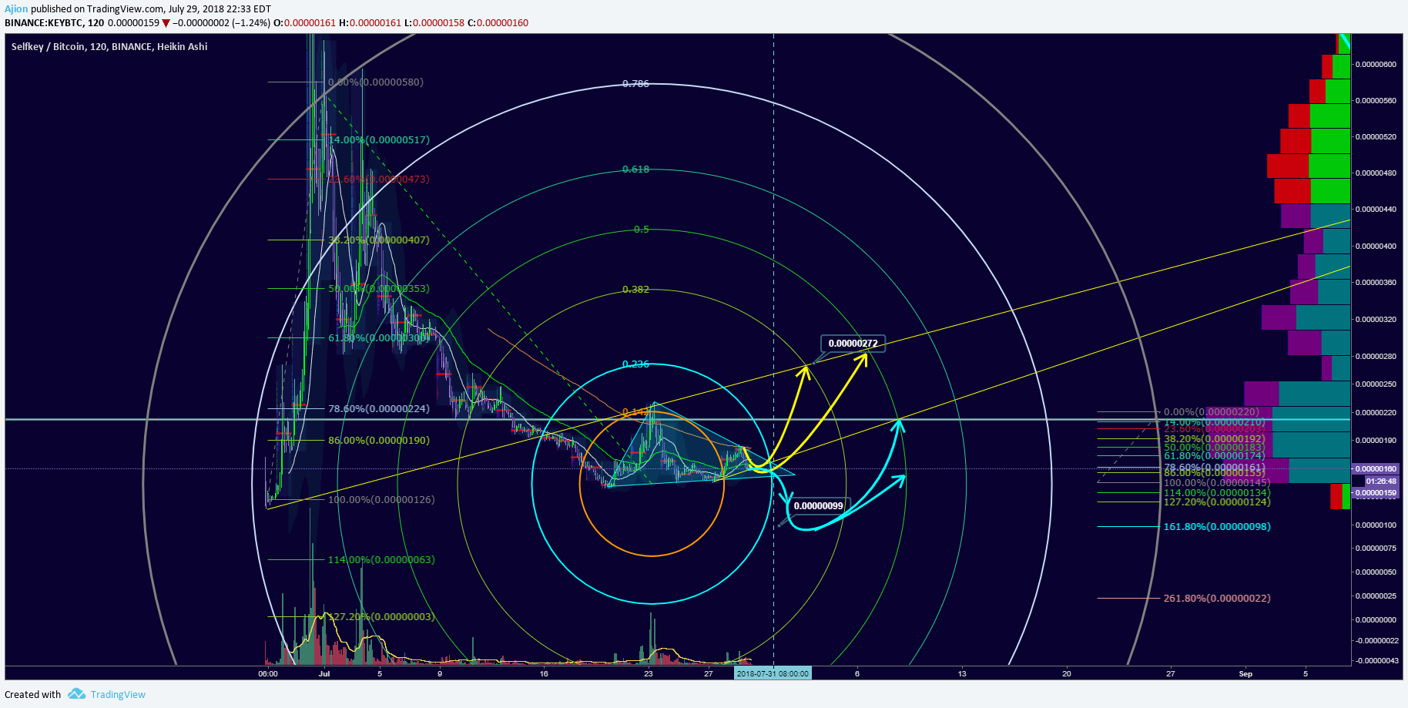The width and height of the screenshot is (1408, 708).
Task: Open the TradingView link at bottom
Action: [x=118, y=694]
